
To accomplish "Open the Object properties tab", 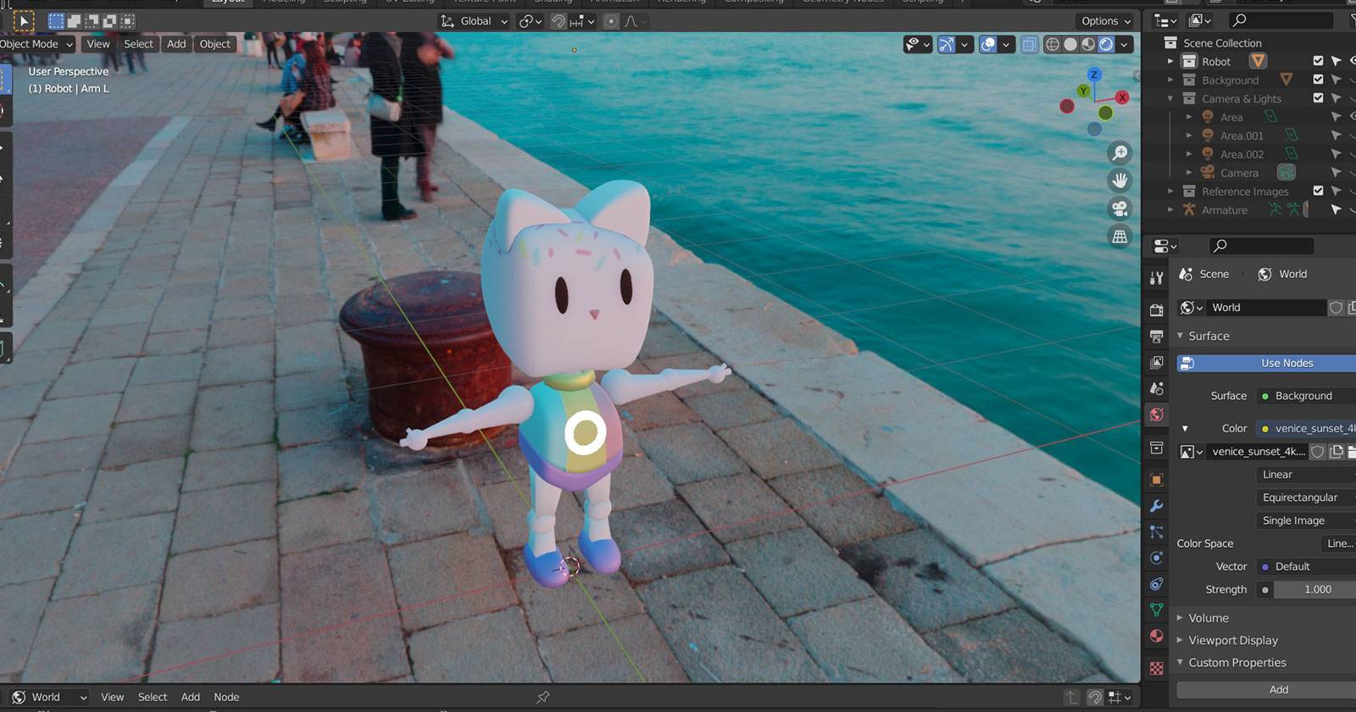I will tap(1156, 480).
